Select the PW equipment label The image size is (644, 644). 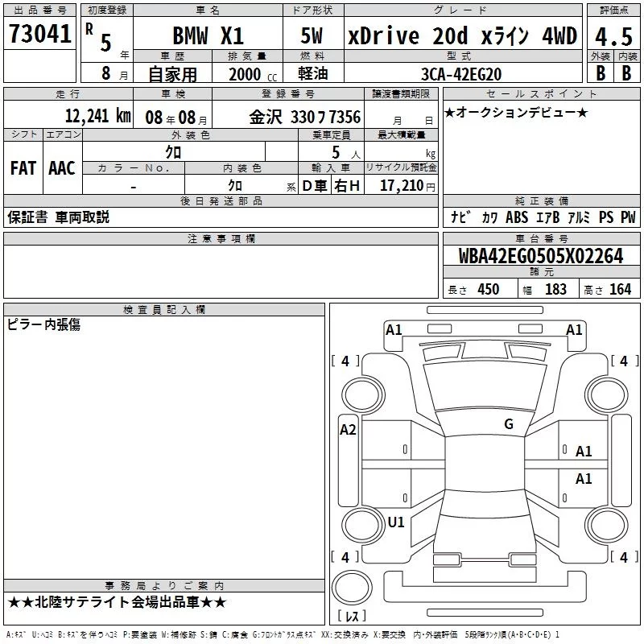(x=628, y=217)
